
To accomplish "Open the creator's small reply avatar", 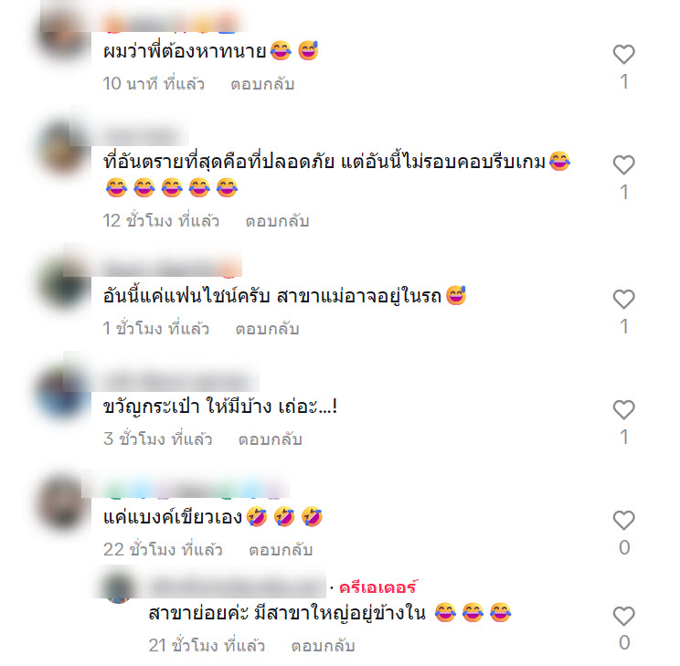I will (x=118, y=588).
